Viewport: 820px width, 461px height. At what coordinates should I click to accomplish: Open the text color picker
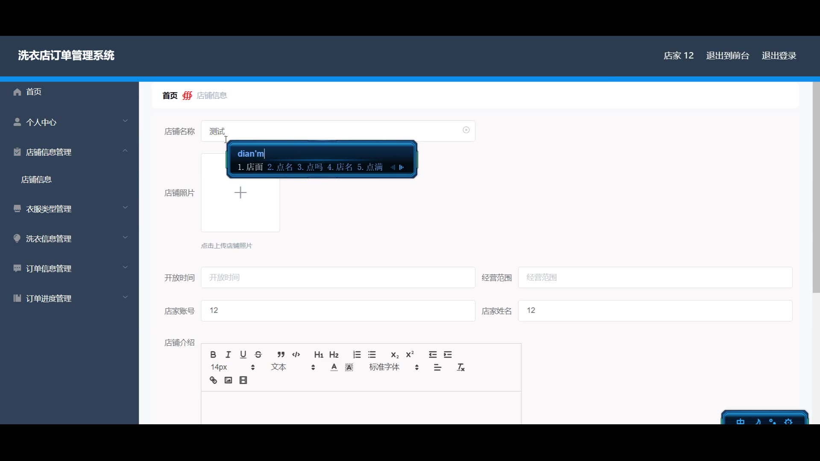(x=334, y=368)
